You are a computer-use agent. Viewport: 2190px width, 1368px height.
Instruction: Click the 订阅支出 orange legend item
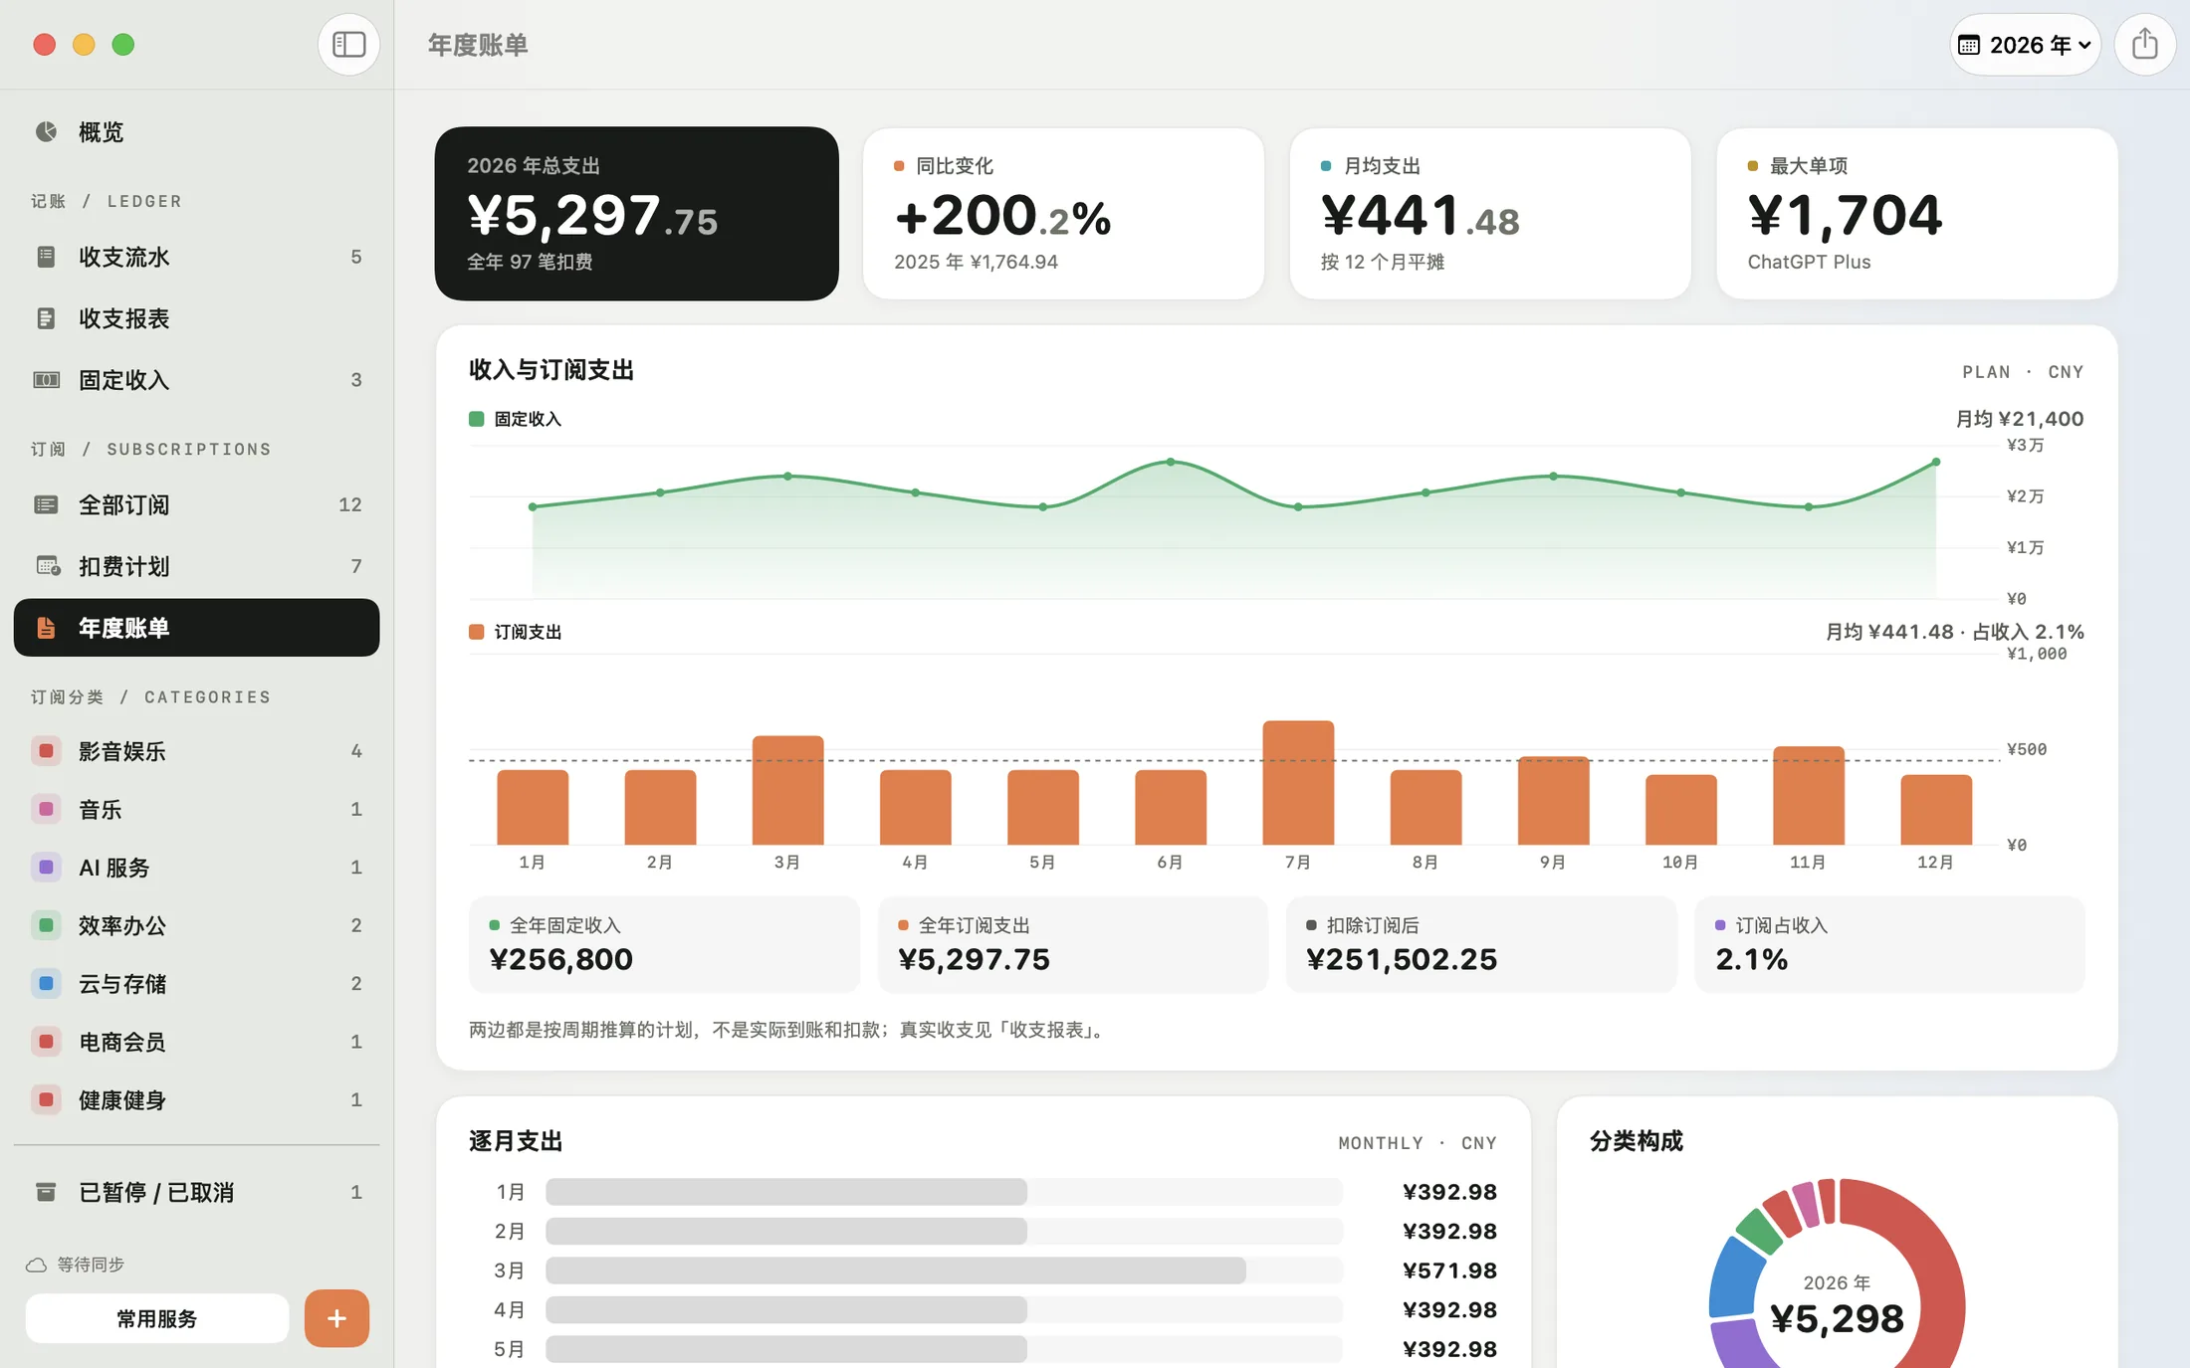pos(516,632)
